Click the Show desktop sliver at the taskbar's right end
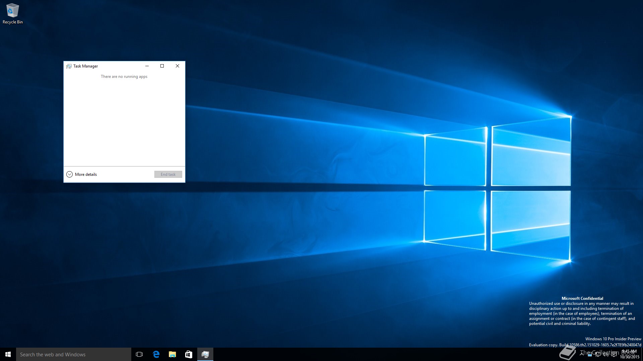The height and width of the screenshot is (361, 643). (x=642, y=354)
